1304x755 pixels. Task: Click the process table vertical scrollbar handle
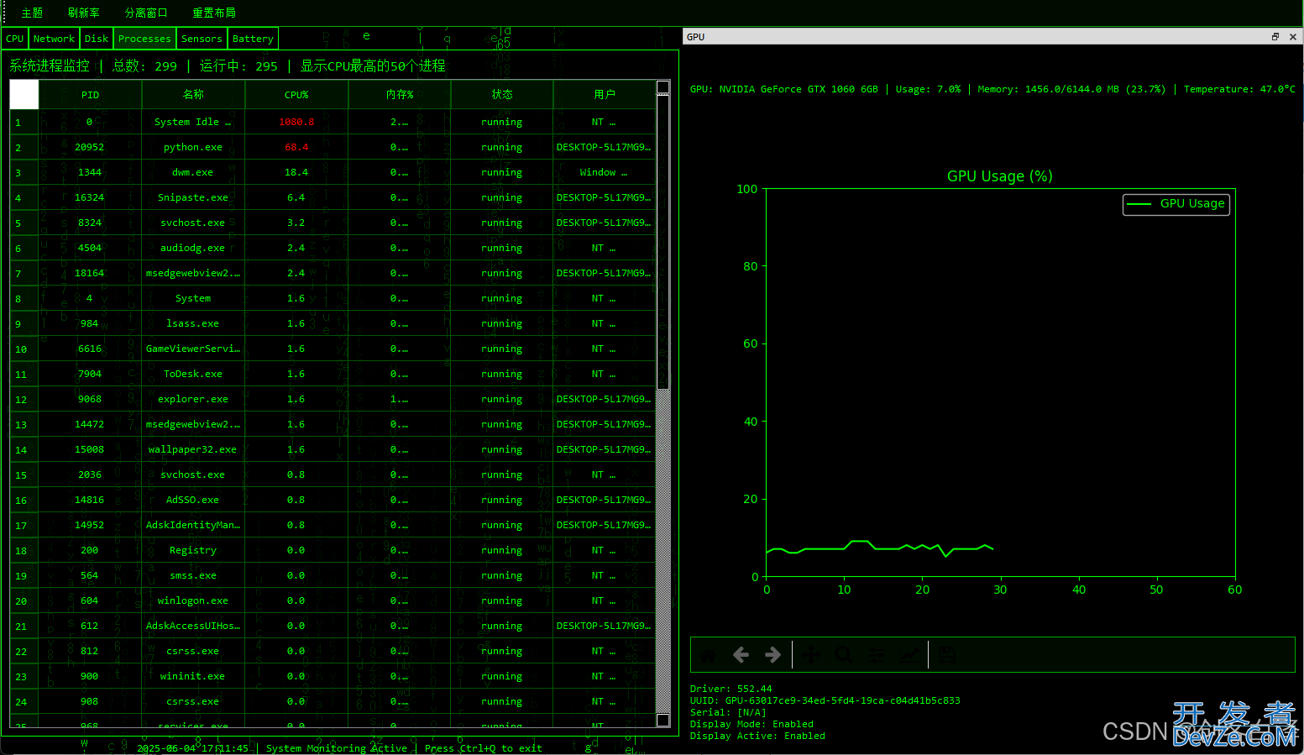coord(662,242)
